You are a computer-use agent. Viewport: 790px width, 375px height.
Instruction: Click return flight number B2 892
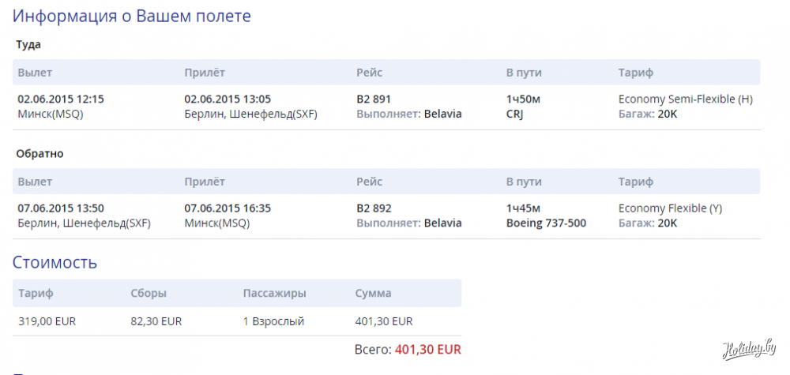[374, 208]
